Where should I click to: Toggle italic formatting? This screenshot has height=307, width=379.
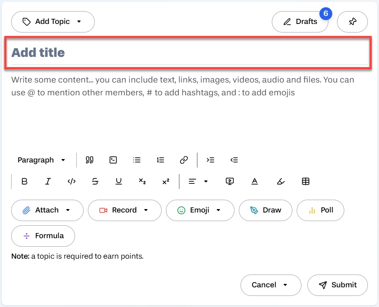(x=48, y=181)
